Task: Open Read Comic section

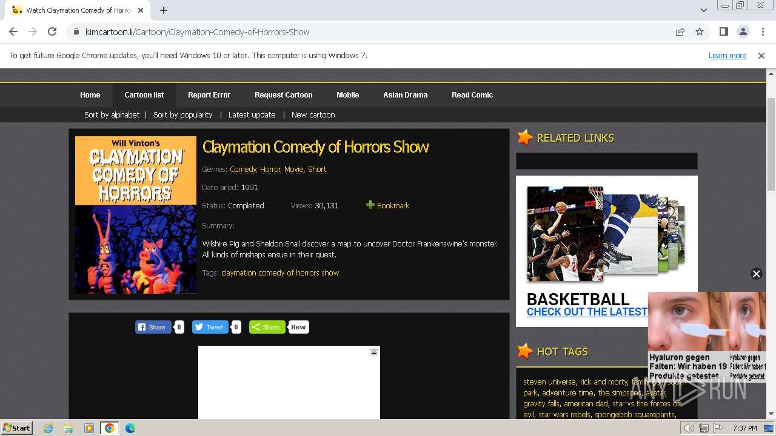Action: click(472, 95)
